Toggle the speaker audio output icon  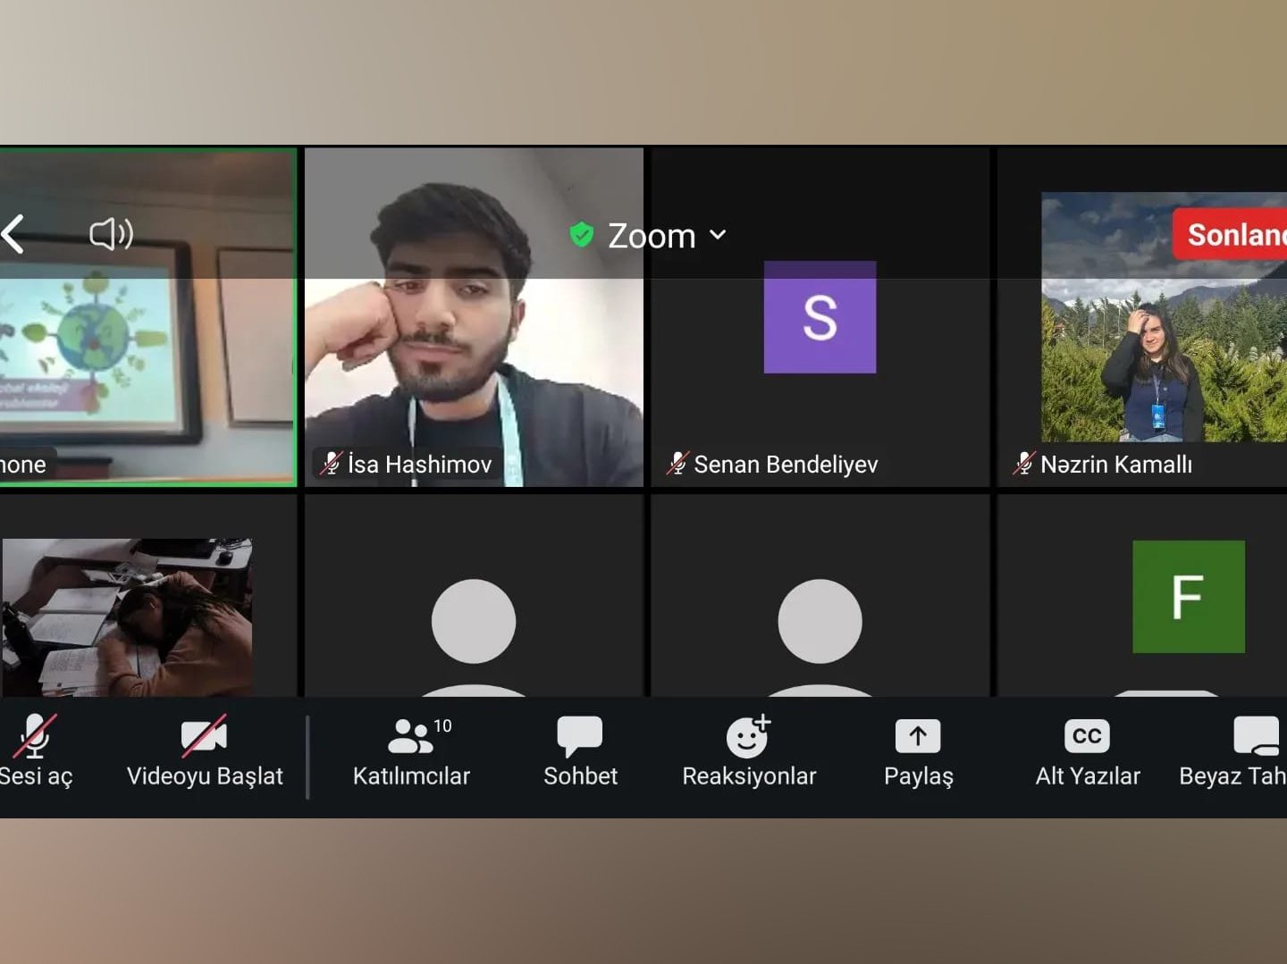coord(111,234)
